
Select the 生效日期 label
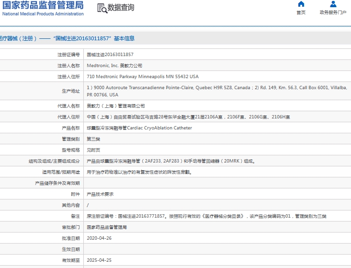coord(71,249)
